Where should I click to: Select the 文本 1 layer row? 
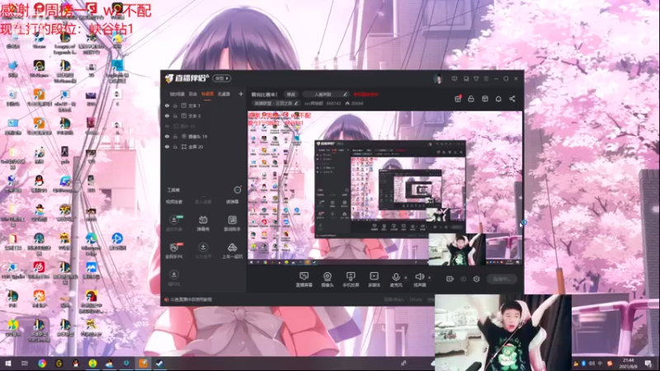point(203,106)
